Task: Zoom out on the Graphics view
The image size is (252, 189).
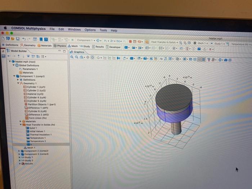Action: click(77, 57)
